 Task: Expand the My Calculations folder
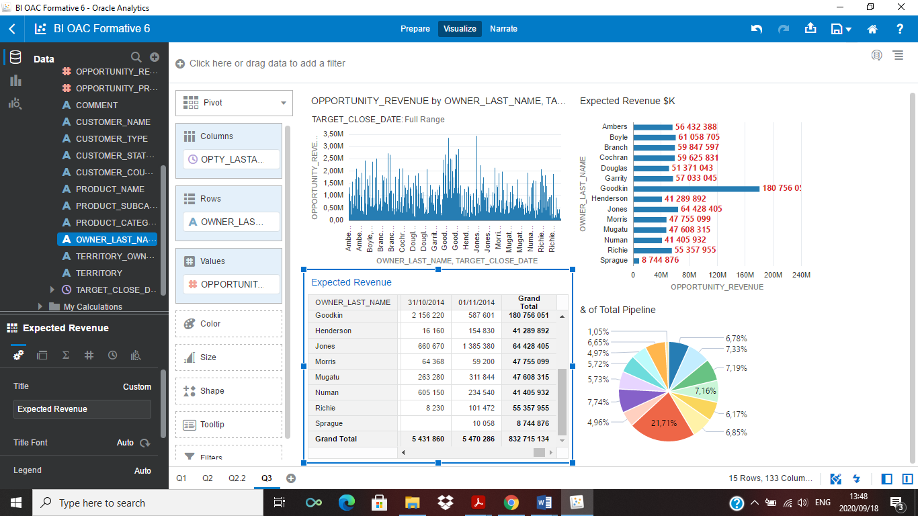tap(40, 306)
